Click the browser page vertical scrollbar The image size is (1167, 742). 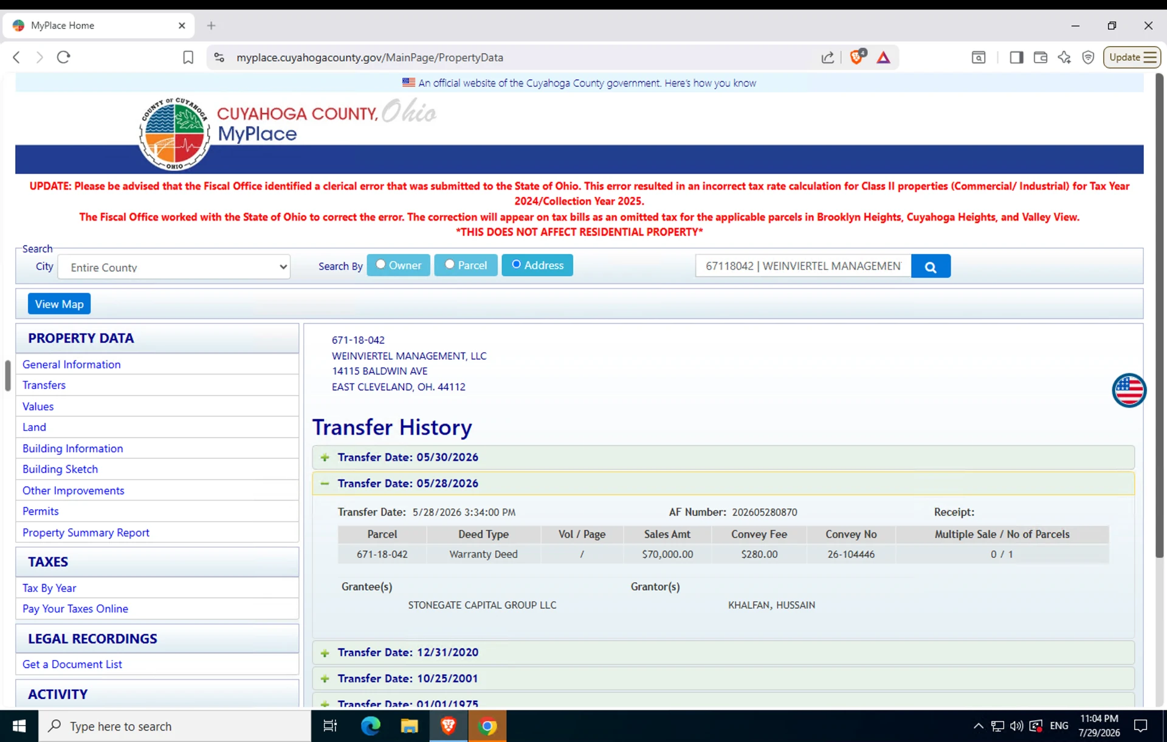pyautogui.click(x=1159, y=316)
